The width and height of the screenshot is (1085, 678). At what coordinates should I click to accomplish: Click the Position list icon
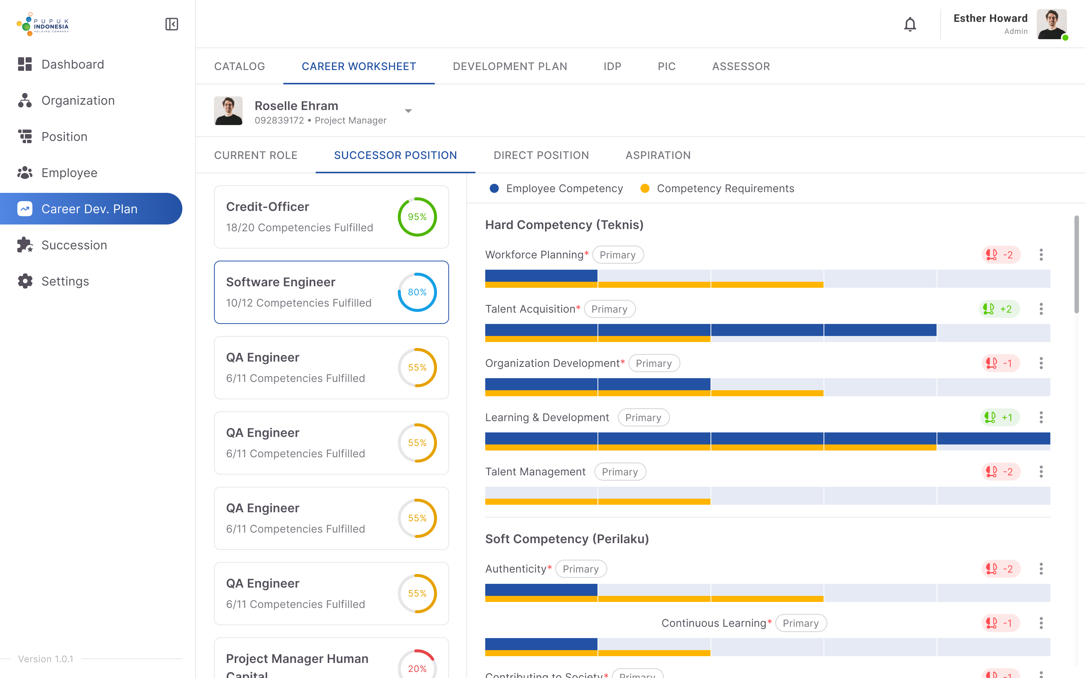(25, 136)
